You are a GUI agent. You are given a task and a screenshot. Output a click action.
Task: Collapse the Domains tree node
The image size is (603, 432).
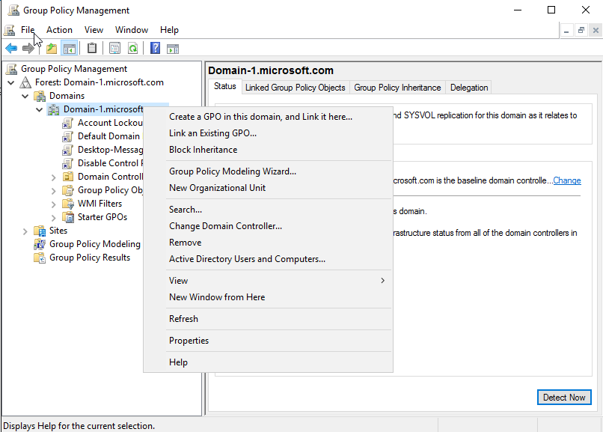click(x=25, y=96)
